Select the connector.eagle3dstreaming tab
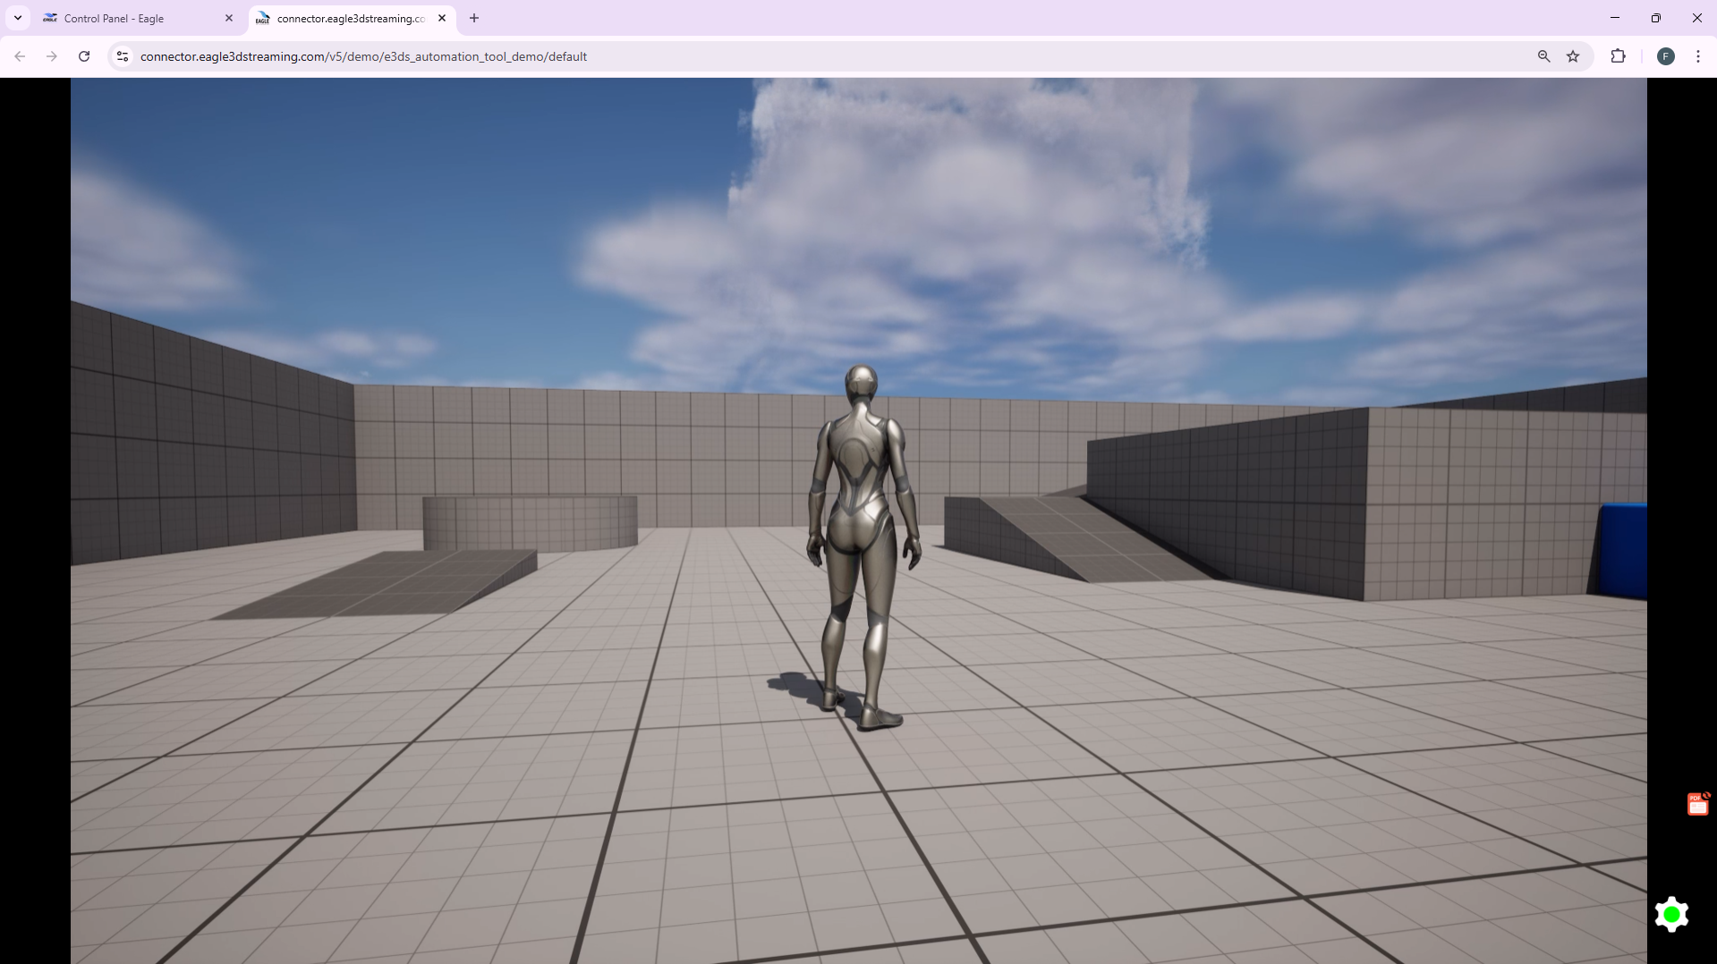The width and height of the screenshot is (1717, 964). pyautogui.click(x=349, y=18)
